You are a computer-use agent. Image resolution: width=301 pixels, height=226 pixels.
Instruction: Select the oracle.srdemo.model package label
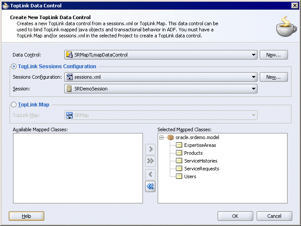[x=197, y=137]
